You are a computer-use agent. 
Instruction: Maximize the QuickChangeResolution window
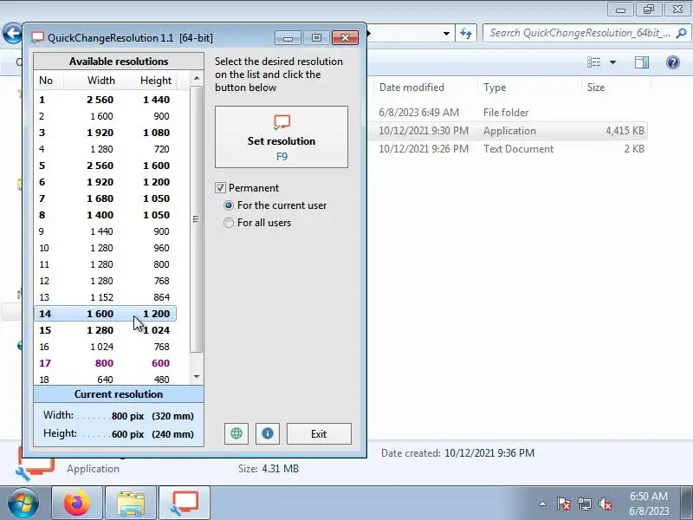tap(316, 38)
